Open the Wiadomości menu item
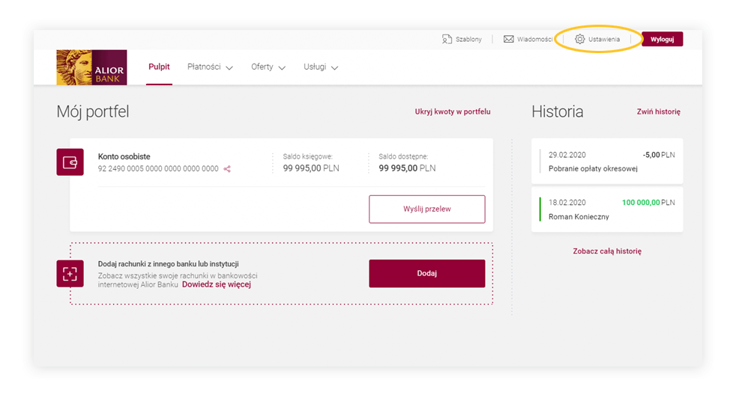This screenshot has width=742, height=404. coord(534,39)
